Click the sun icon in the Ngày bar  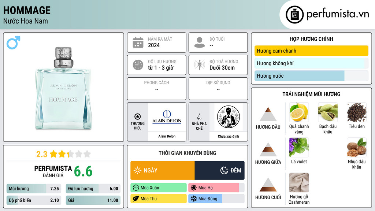tap(138, 170)
